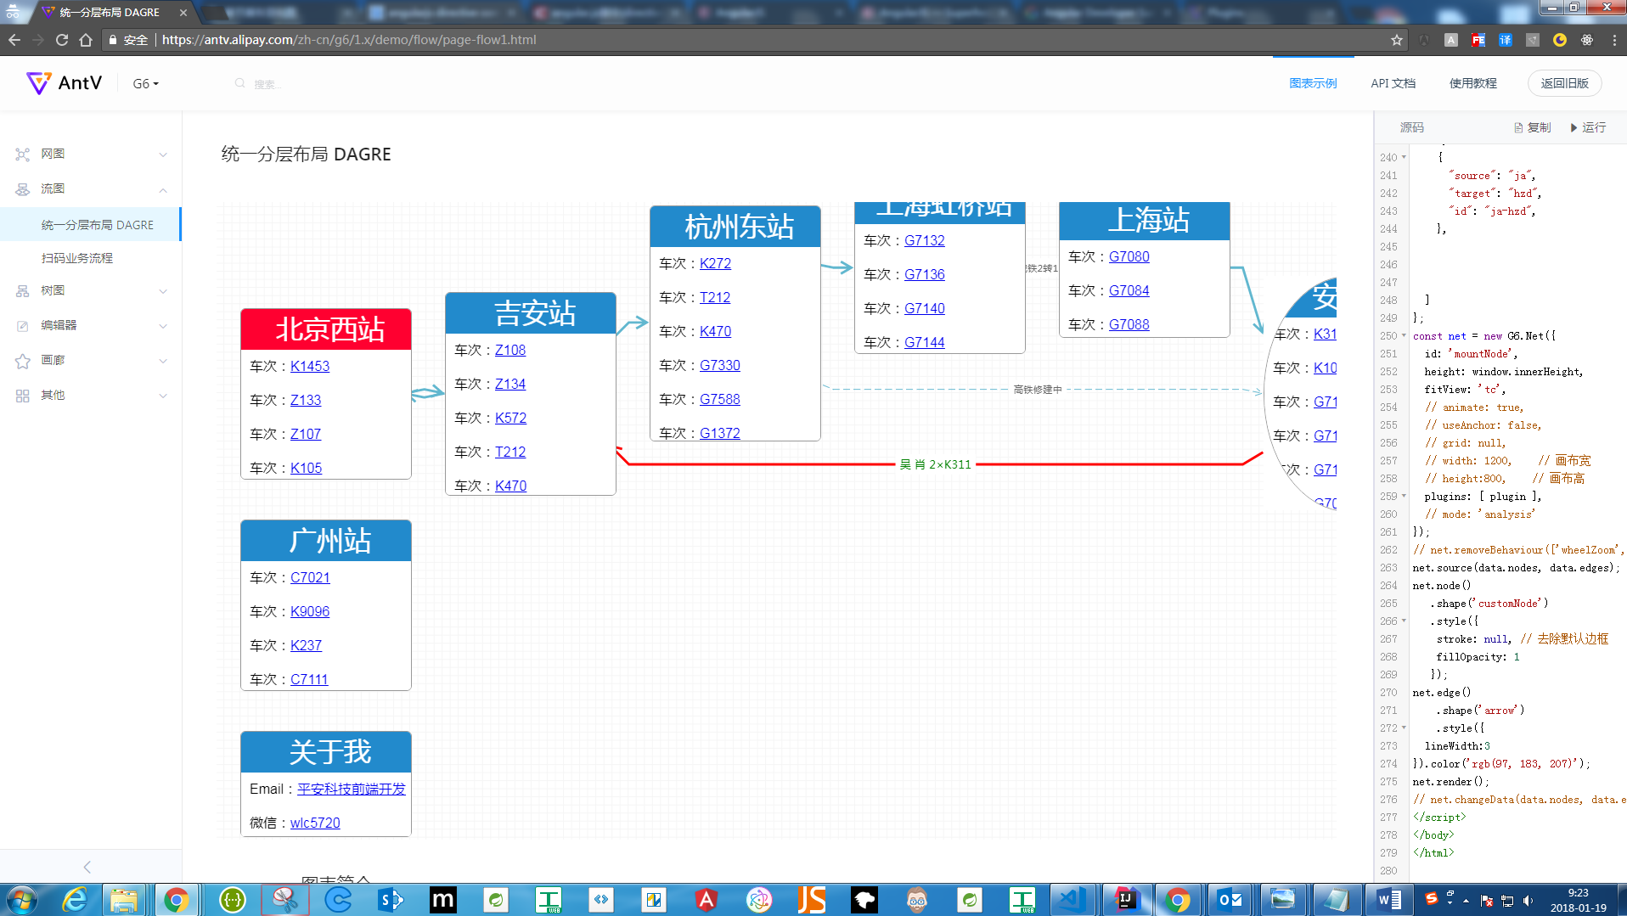The width and height of the screenshot is (1627, 916).
Task: Open the G6 product dropdown
Action: [x=145, y=83]
